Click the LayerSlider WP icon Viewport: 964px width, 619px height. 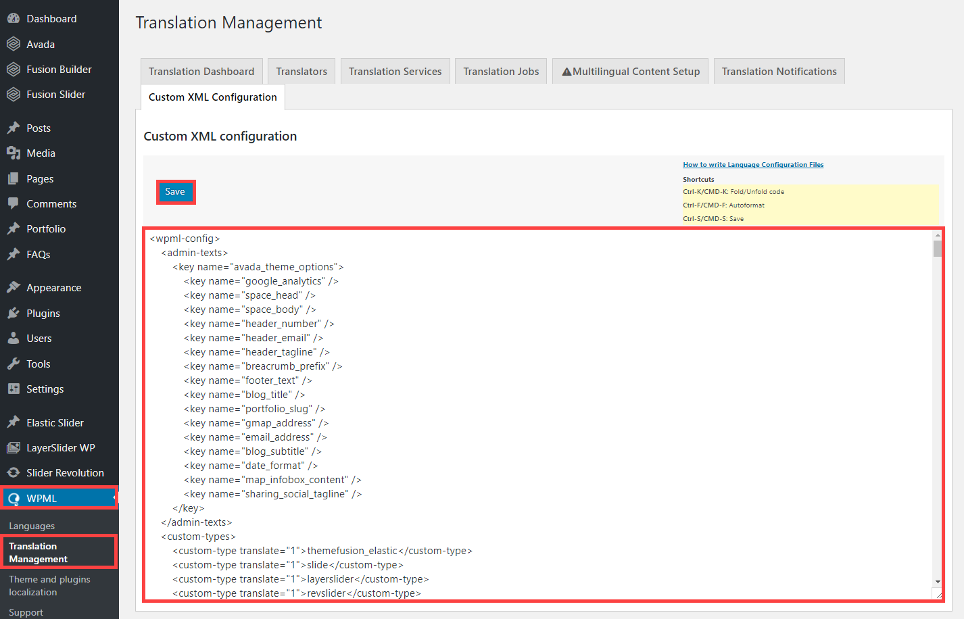tap(14, 447)
